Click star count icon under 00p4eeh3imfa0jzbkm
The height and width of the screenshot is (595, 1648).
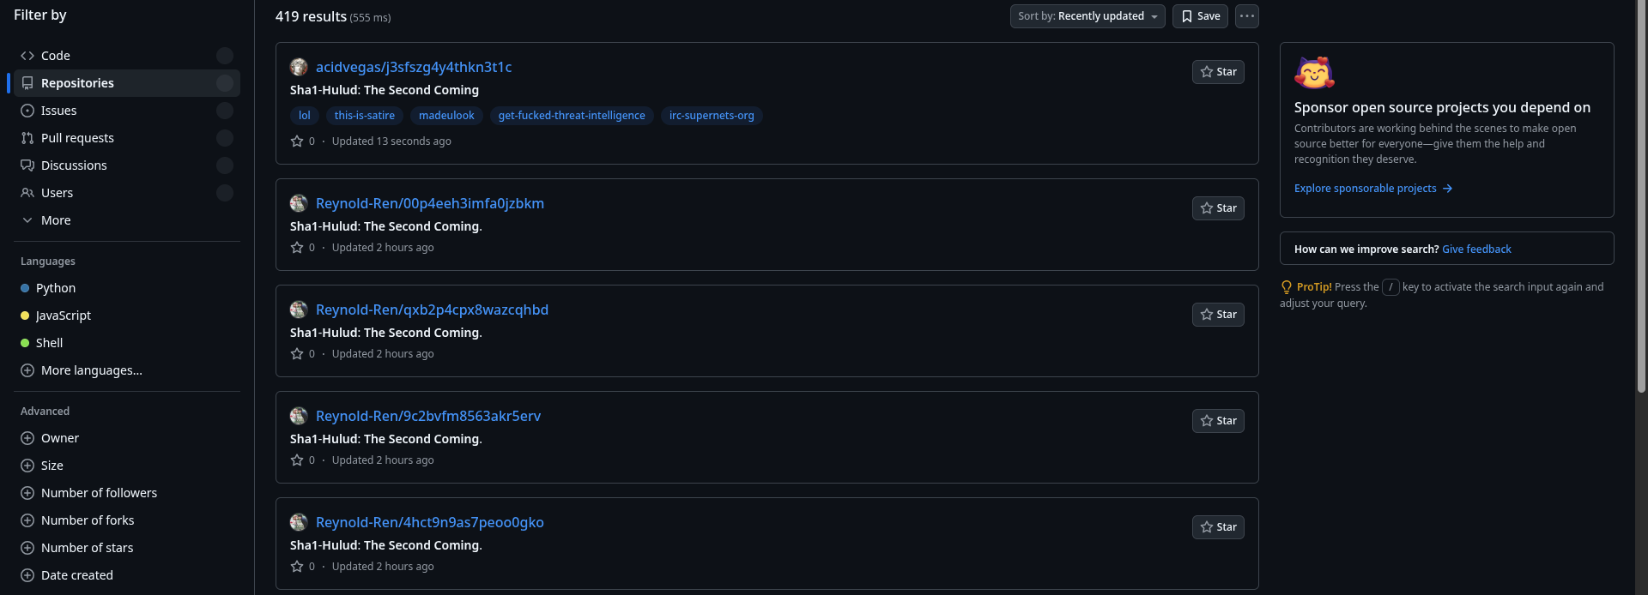pos(297,248)
